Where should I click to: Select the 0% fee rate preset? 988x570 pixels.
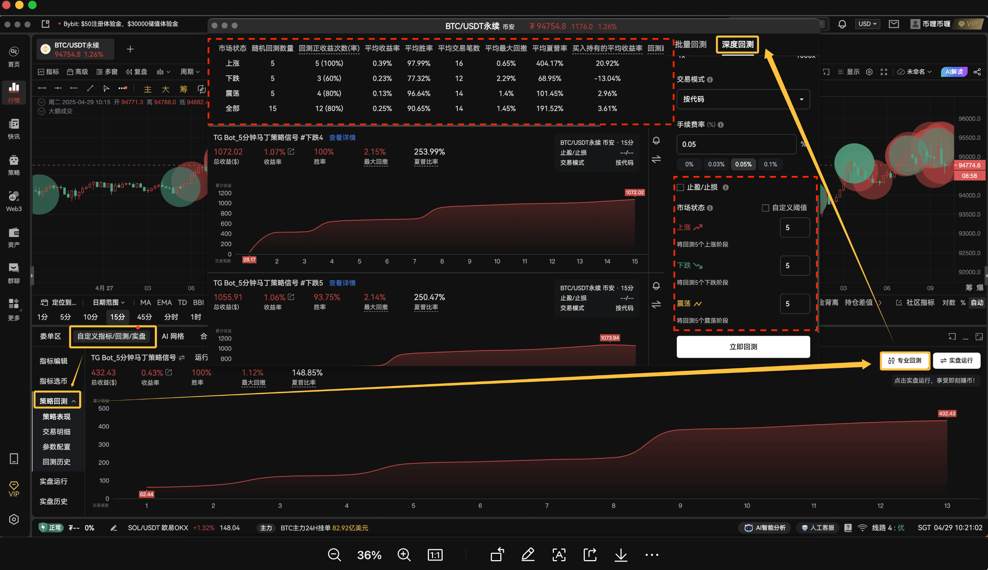click(689, 164)
